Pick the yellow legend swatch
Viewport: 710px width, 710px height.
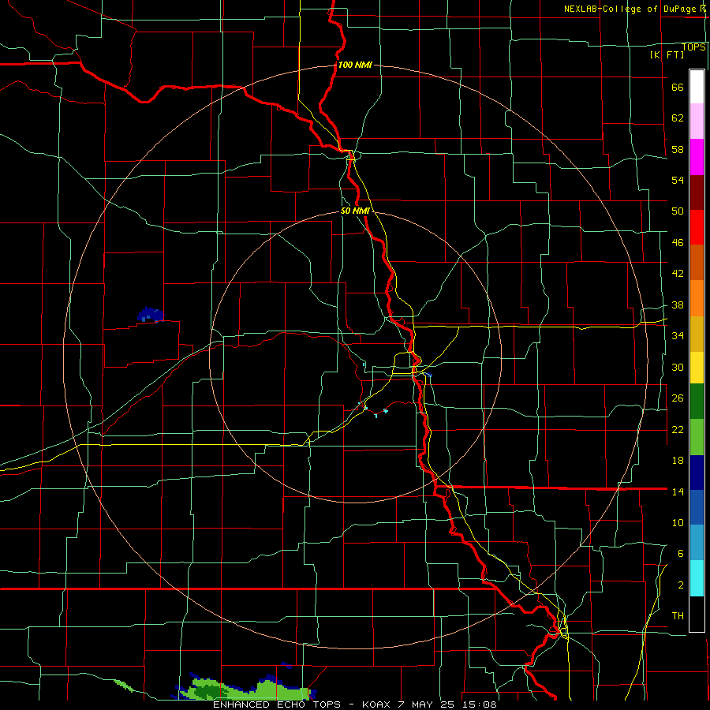697,367
